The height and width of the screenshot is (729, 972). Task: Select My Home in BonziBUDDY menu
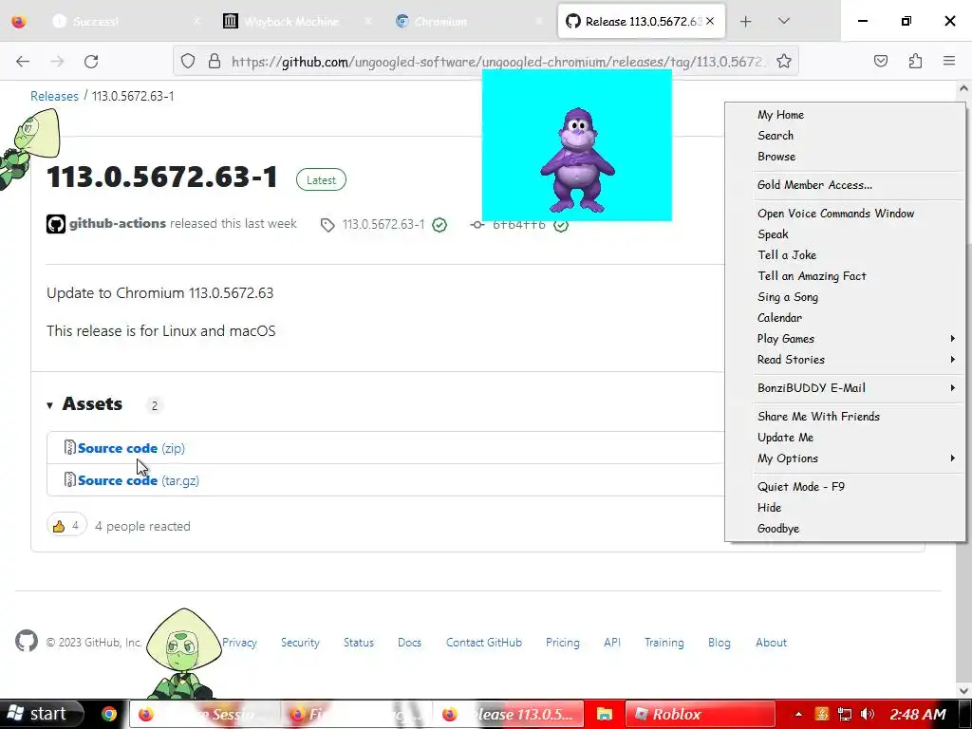[845, 115]
